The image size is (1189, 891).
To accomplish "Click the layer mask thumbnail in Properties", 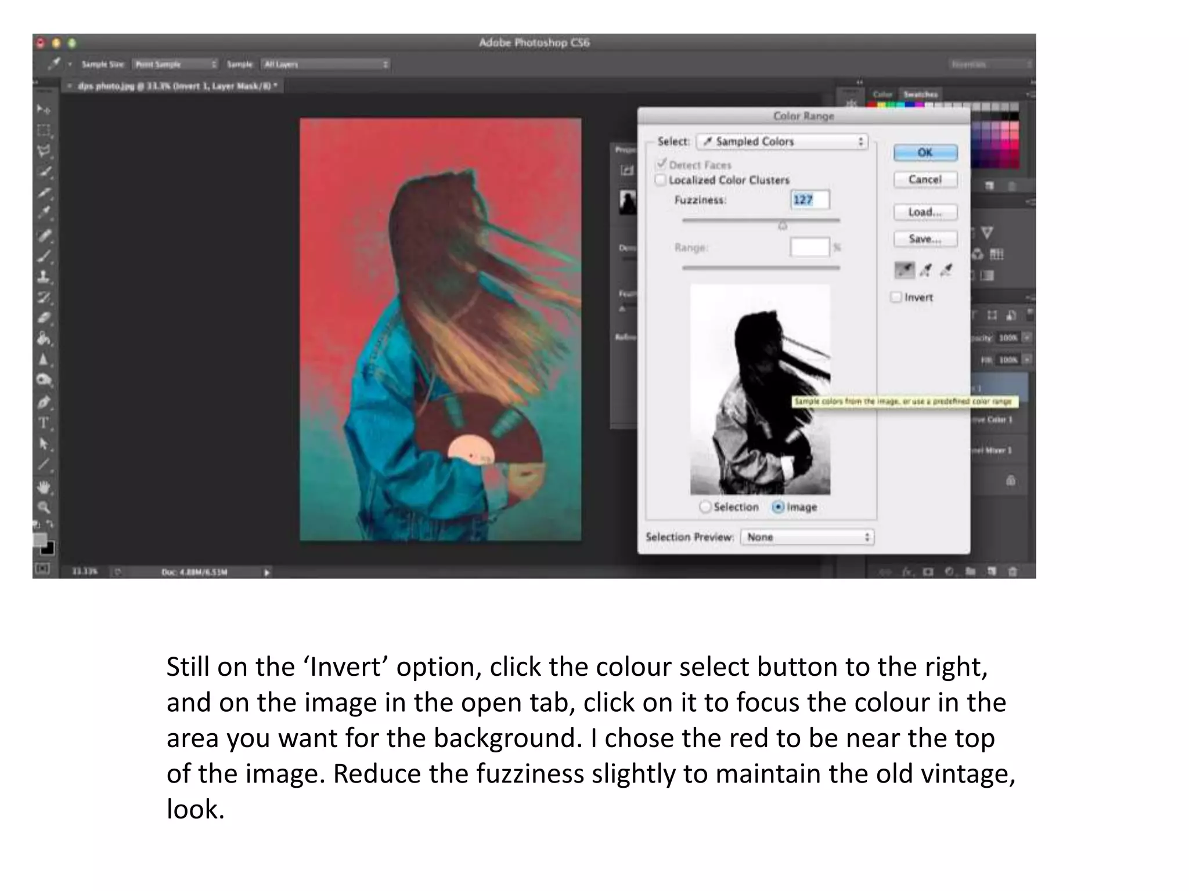I will [x=628, y=202].
